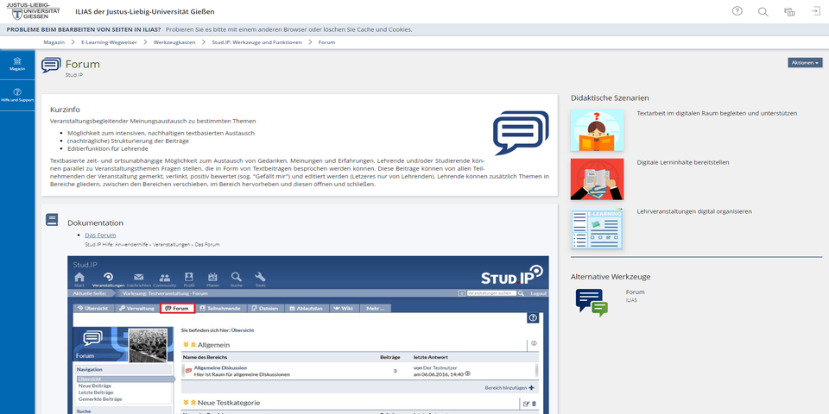Click Logout in the Stud.IP screenshot
The width and height of the screenshot is (829, 414).
pos(539,293)
